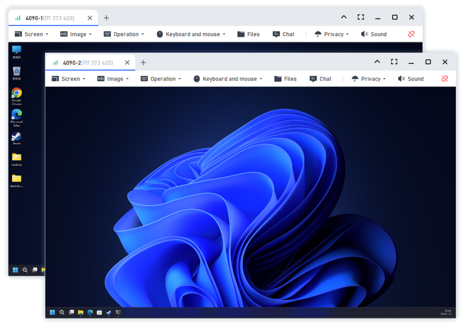The image size is (465, 328).
Task: Toggle Sound mute in 4090-2 window
Action: click(x=411, y=79)
